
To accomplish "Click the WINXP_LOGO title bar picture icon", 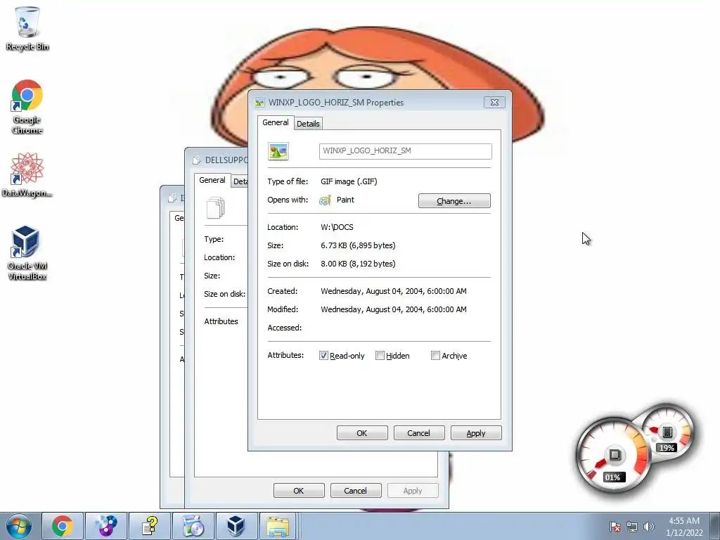I will coord(260,103).
